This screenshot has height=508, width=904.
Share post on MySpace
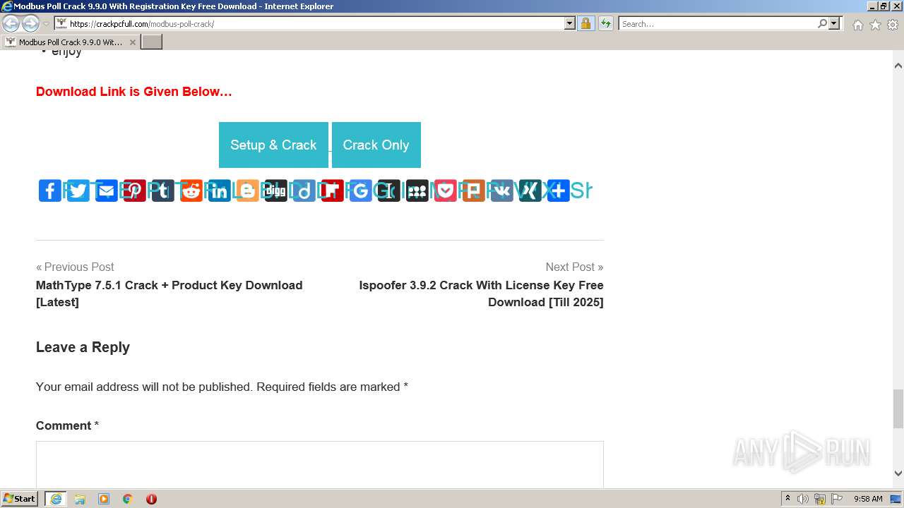(x=417, y=190)
